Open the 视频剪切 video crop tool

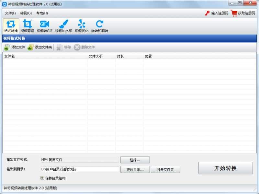(27, 26)
